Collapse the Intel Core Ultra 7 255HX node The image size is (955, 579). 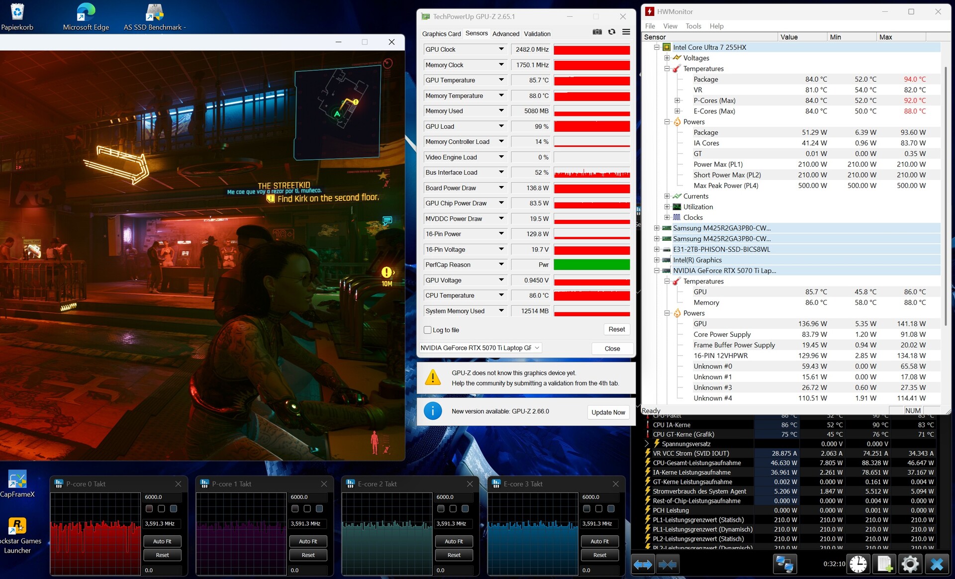click(657, 47)
